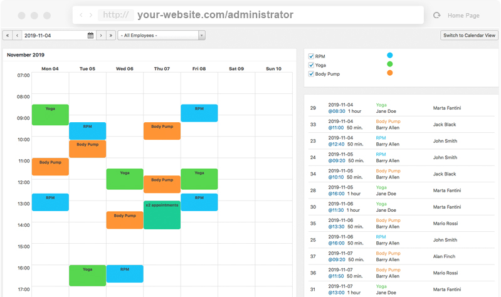Click the Switch to Calendar View button
Screen dimensions: 501x297
click(469, 36)
